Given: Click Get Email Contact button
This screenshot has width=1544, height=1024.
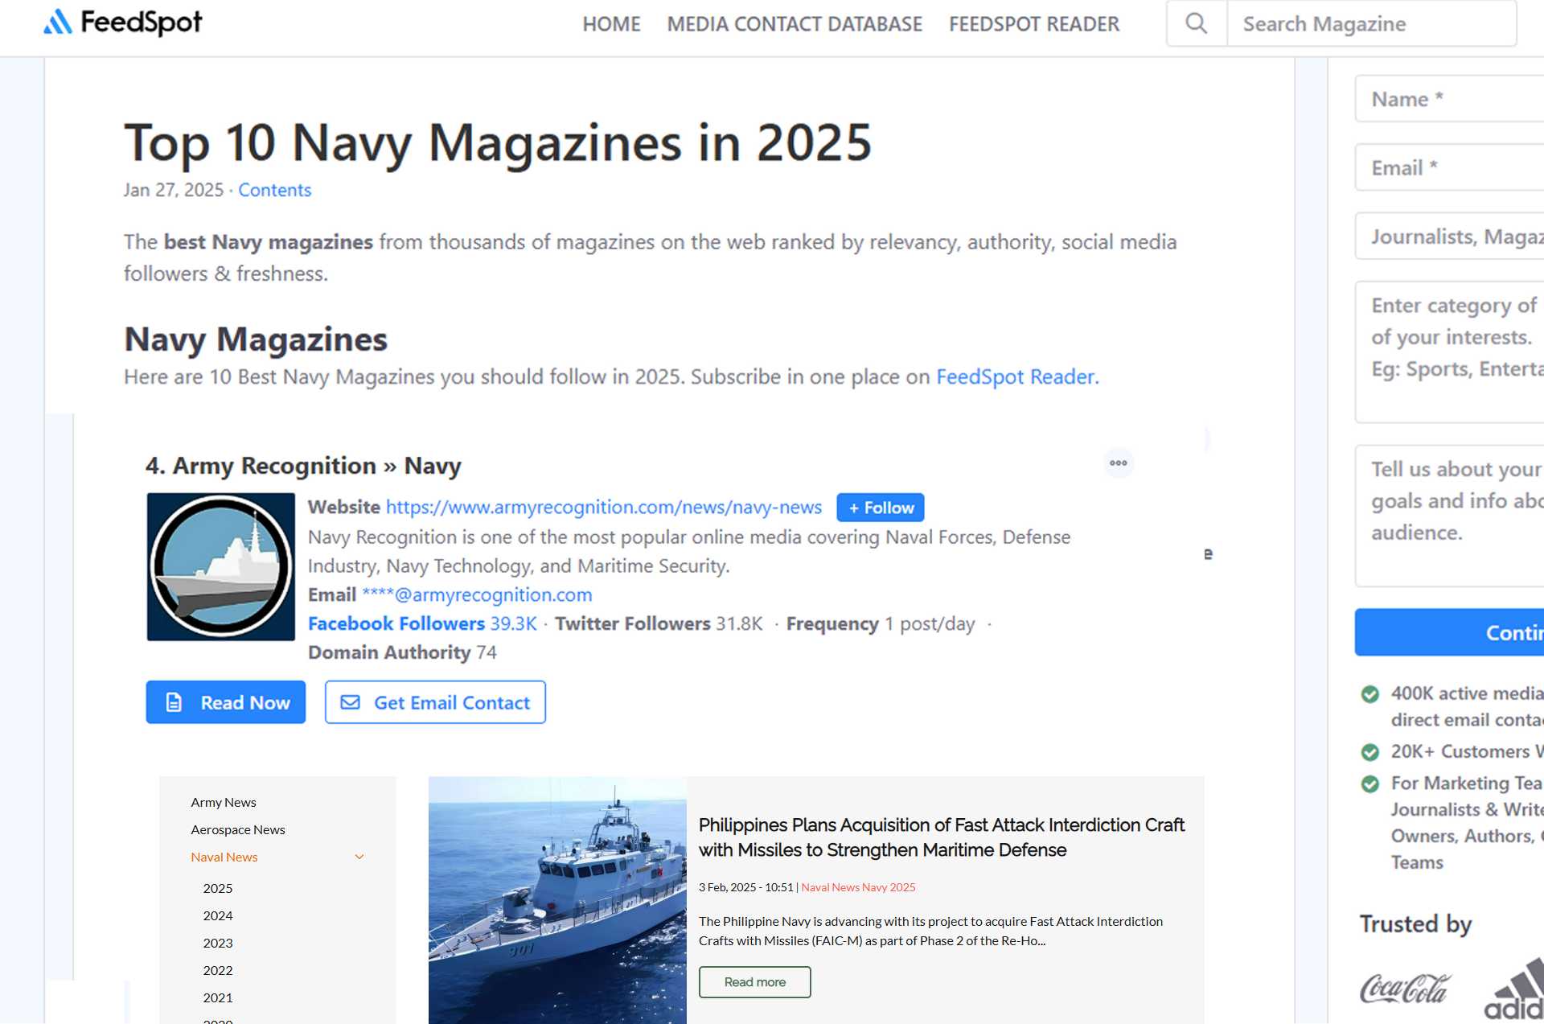Looking at the screenshot, I should pos(435,702).
